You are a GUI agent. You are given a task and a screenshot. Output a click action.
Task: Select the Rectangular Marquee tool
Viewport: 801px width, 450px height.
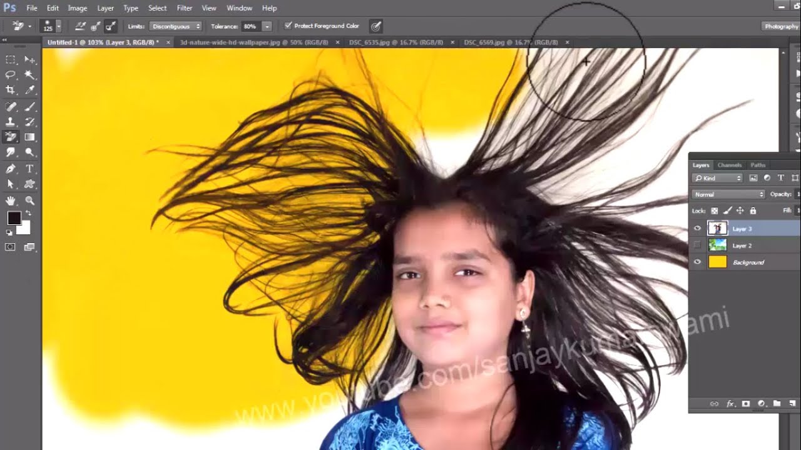tap(11, 60)
